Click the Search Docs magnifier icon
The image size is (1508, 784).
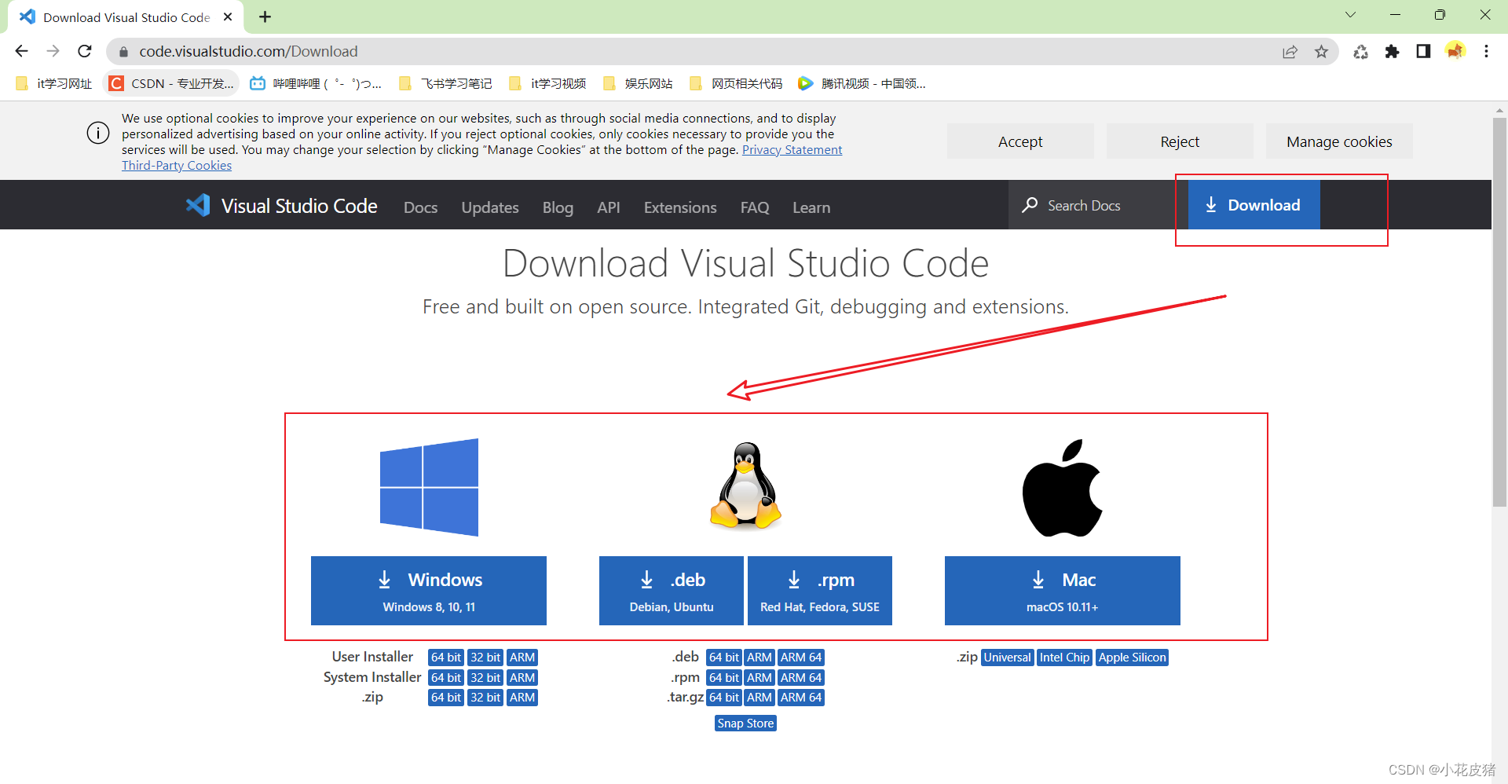[x=1030, y=205]
